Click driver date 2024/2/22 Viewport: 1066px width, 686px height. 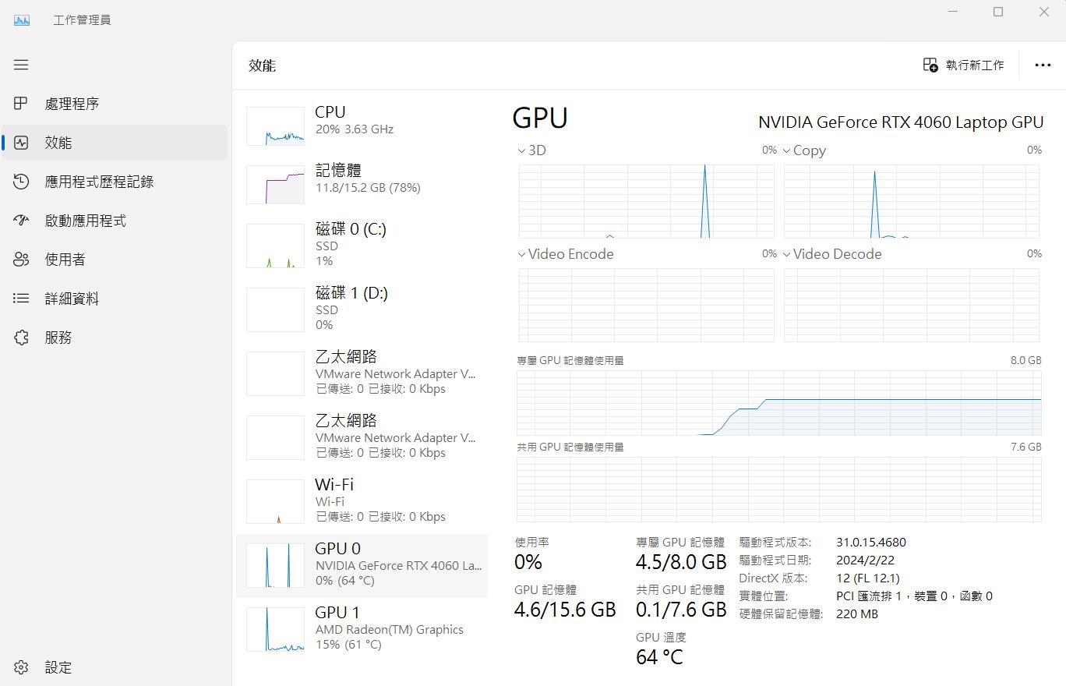(x=865, y=560)
